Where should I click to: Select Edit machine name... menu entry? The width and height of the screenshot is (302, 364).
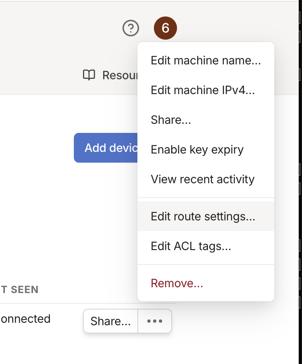[205, 61]
